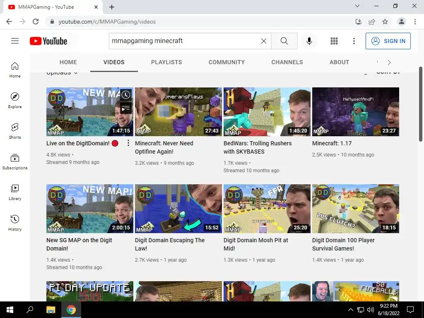Add the first video to Watch Later with the clock icon

126,95
